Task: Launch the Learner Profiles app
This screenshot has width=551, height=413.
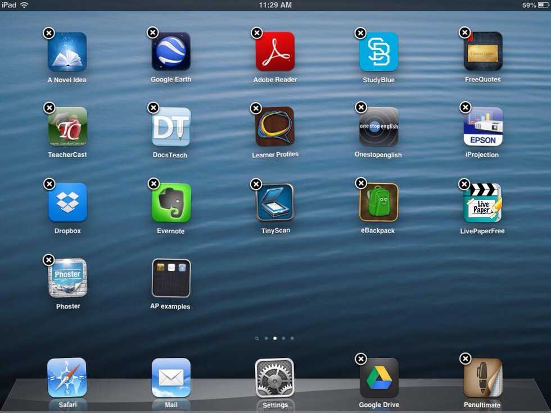Action: coord(275,126)
